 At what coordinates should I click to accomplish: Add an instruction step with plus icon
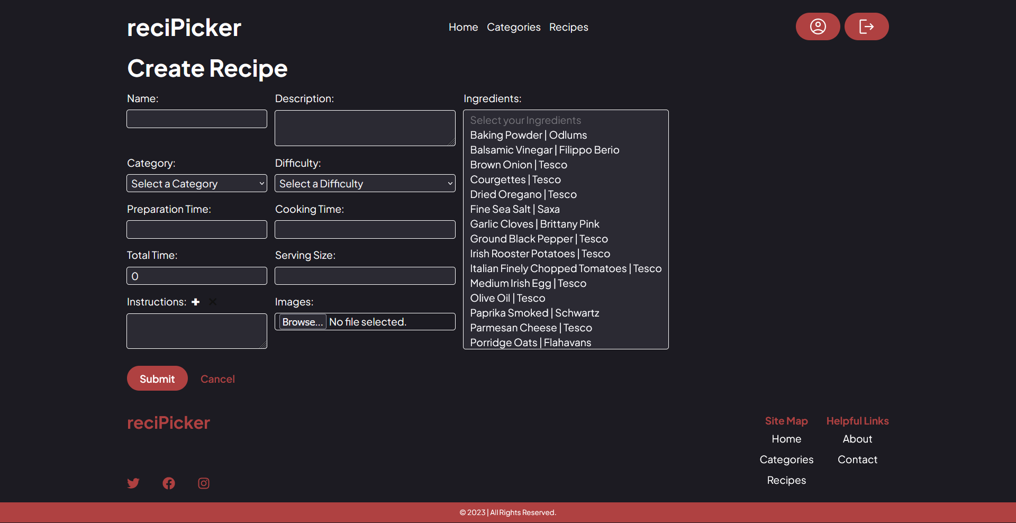point(196,302)
